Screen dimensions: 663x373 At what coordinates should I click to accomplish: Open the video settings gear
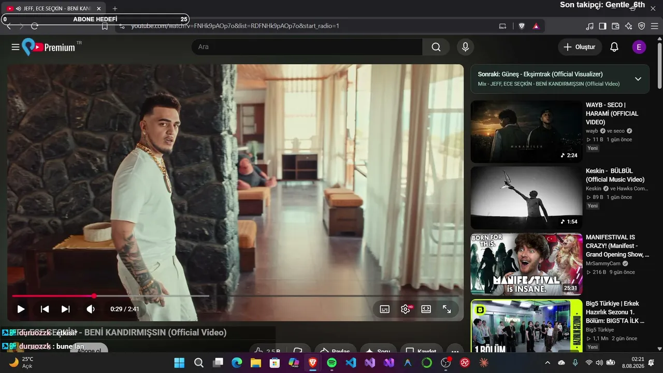tap(406, 309)
